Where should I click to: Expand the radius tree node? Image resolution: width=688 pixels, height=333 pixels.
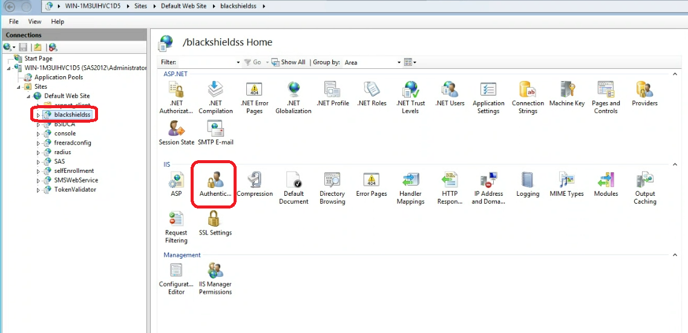38,152
